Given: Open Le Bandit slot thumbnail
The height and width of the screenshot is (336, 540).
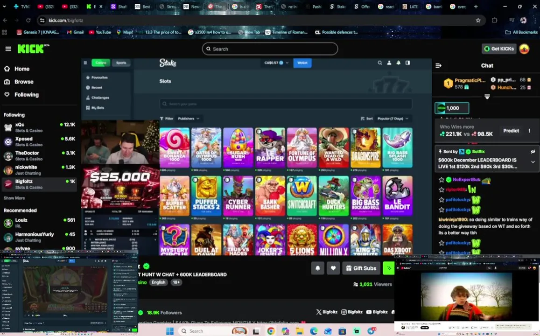Looking at the screenshot, I should tap(397, 196).
